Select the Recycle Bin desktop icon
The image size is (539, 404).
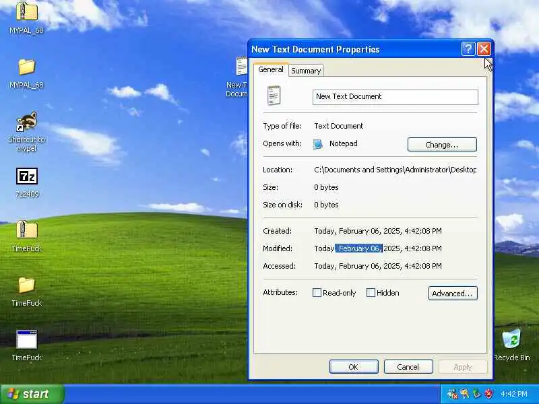511,339
